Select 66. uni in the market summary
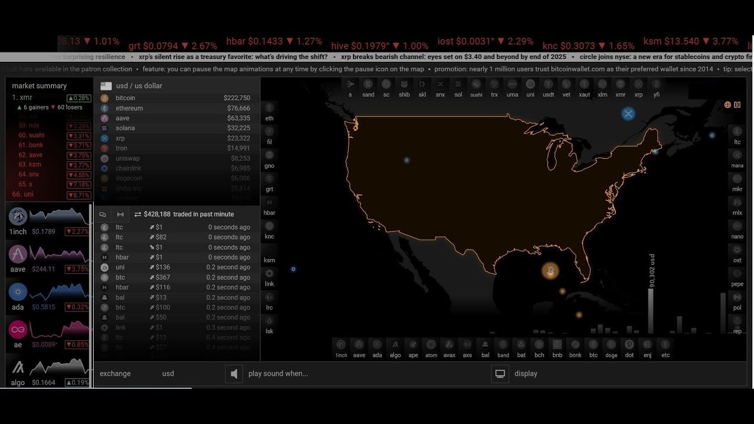 [x=49, y=194]
